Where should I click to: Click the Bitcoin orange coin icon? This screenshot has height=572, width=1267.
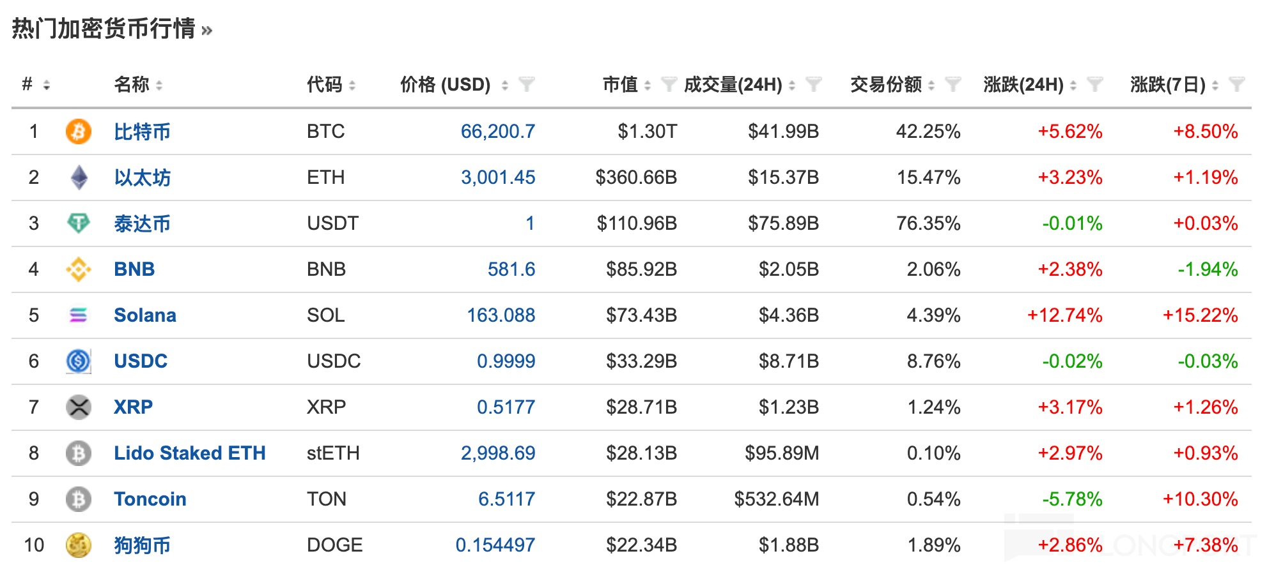pos(78,132)
